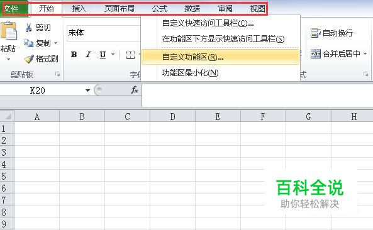The image size is (373, 230).
Task: Select row 4 header
Action: click(7, 164)
